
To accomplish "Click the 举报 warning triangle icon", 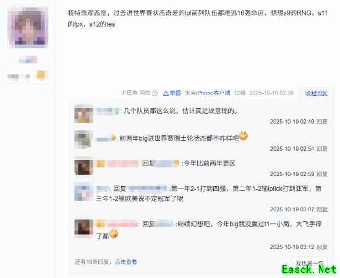I will pyautogui.click(x=166, y=93).
